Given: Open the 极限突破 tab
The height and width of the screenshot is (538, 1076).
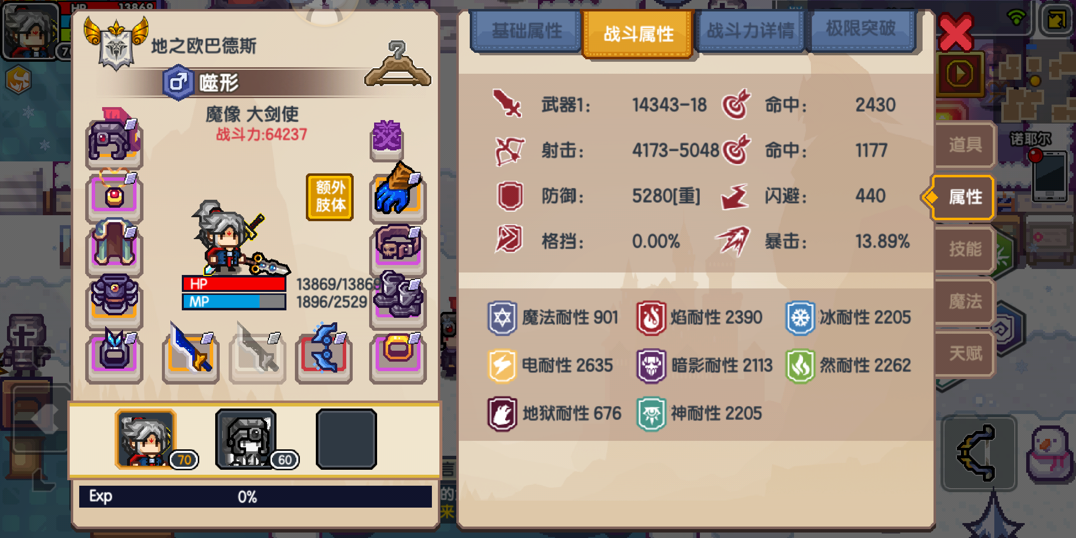Looking at the screenshot, I should 861,29.
